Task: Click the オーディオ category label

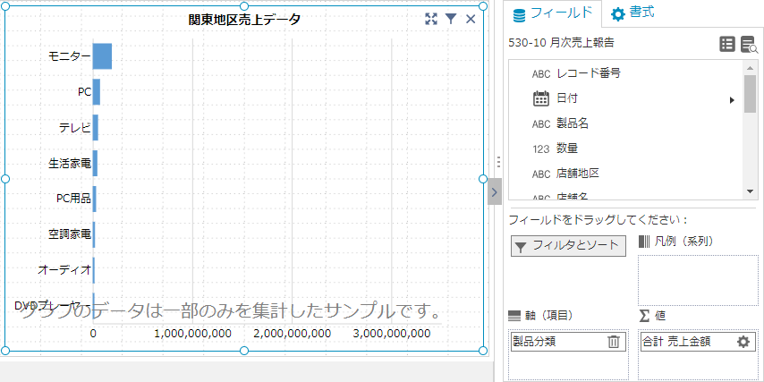Action: 64,269
